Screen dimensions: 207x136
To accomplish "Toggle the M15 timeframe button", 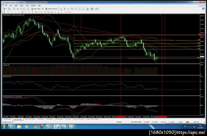I will 48,12.
